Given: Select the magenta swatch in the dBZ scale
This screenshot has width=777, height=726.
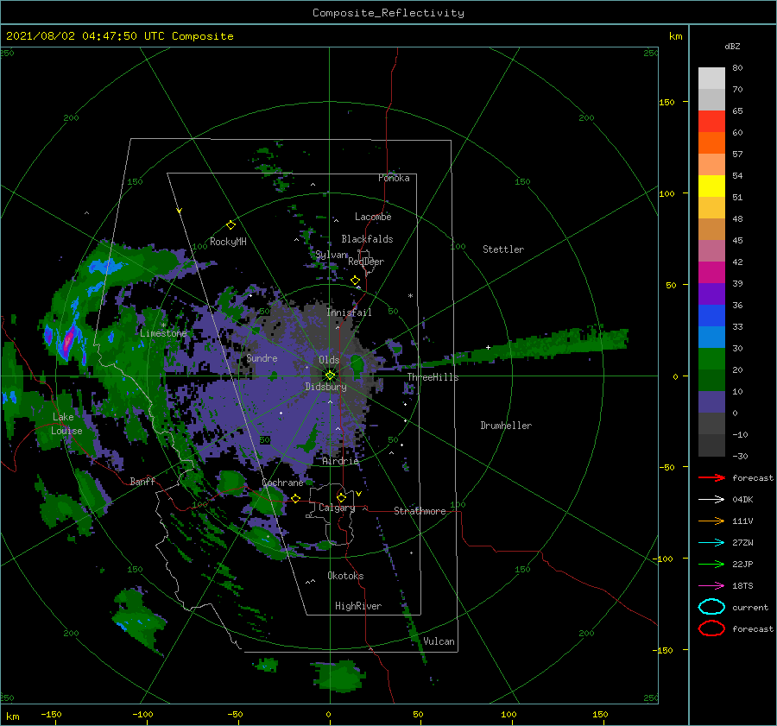Looking at the screenshot, I should click(711, 273).
